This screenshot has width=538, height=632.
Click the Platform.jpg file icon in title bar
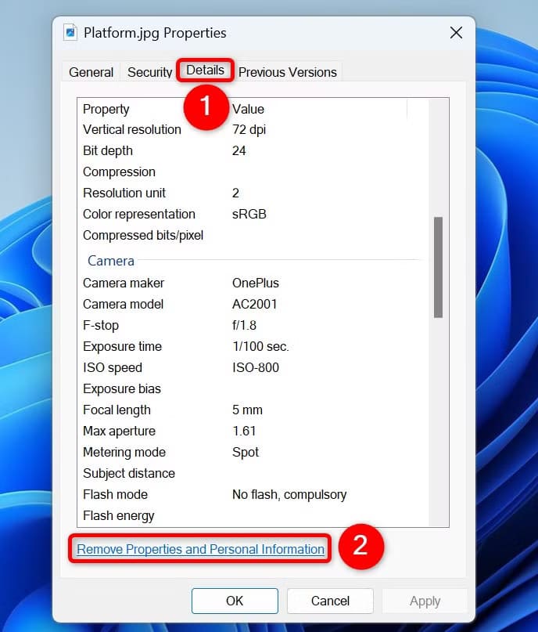[x=70, y=33]
